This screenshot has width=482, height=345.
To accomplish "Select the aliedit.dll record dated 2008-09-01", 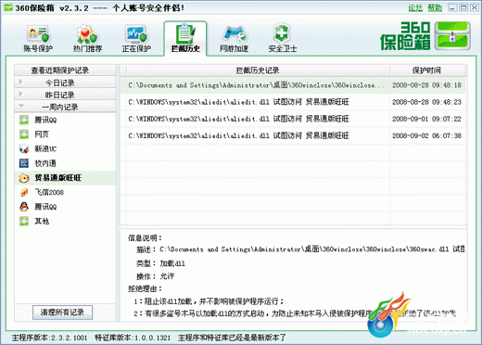I will [293, 119].
